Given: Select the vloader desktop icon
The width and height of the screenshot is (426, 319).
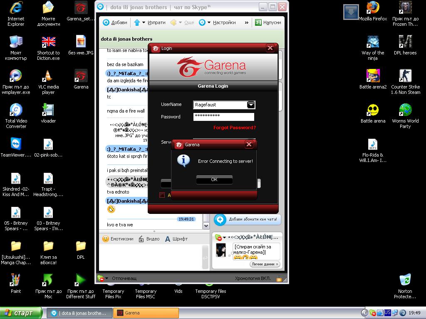Looking at the screenshot, I should 48,113.
